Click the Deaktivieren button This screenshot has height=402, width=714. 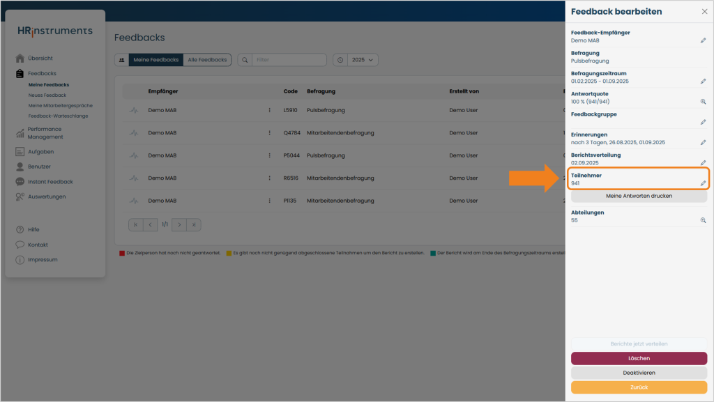pos(639,373)
